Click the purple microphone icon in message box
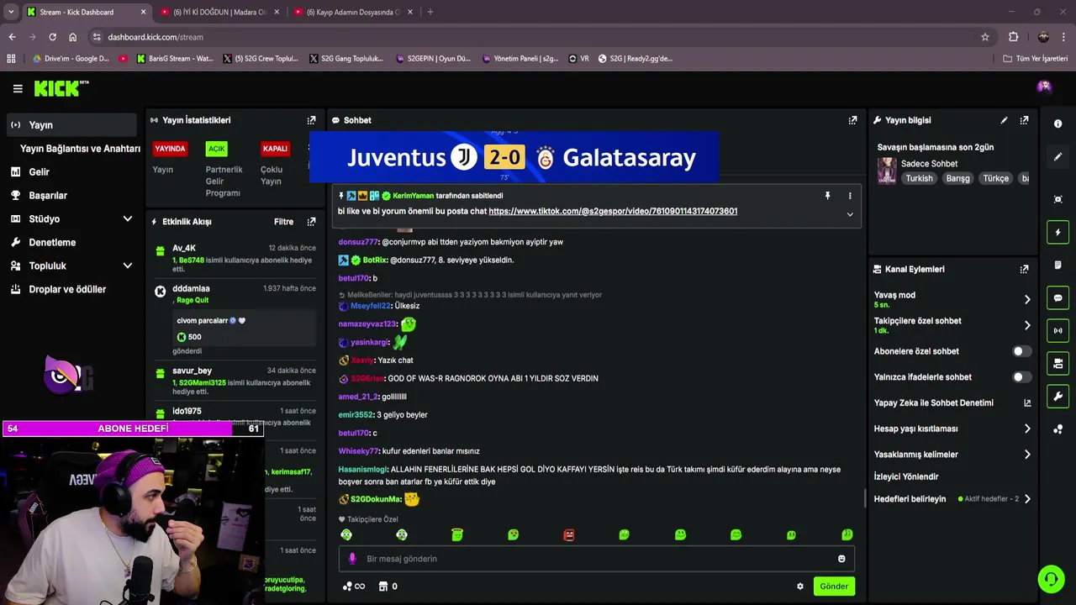This screenshot has height=605, width=1076. pos(352,559)
